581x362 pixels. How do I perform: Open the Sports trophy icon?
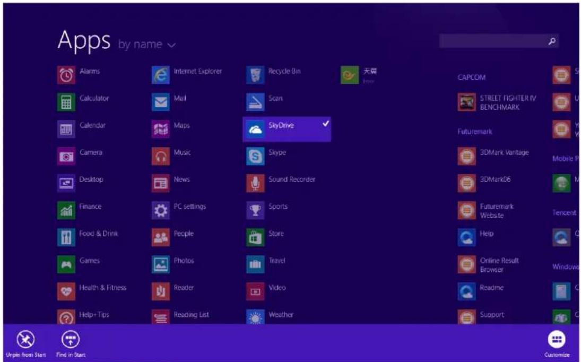coord(255,210)
